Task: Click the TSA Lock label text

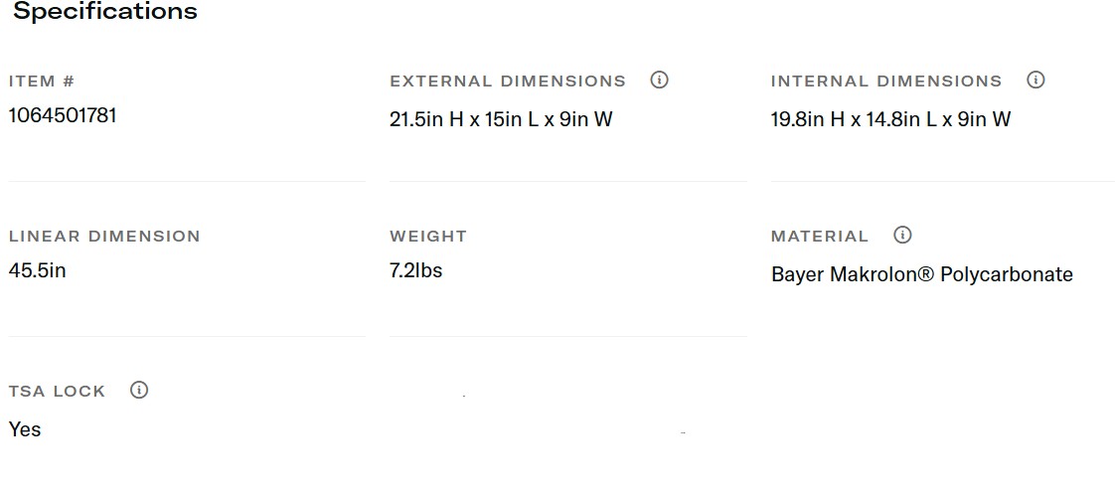Action: [57, 392]
